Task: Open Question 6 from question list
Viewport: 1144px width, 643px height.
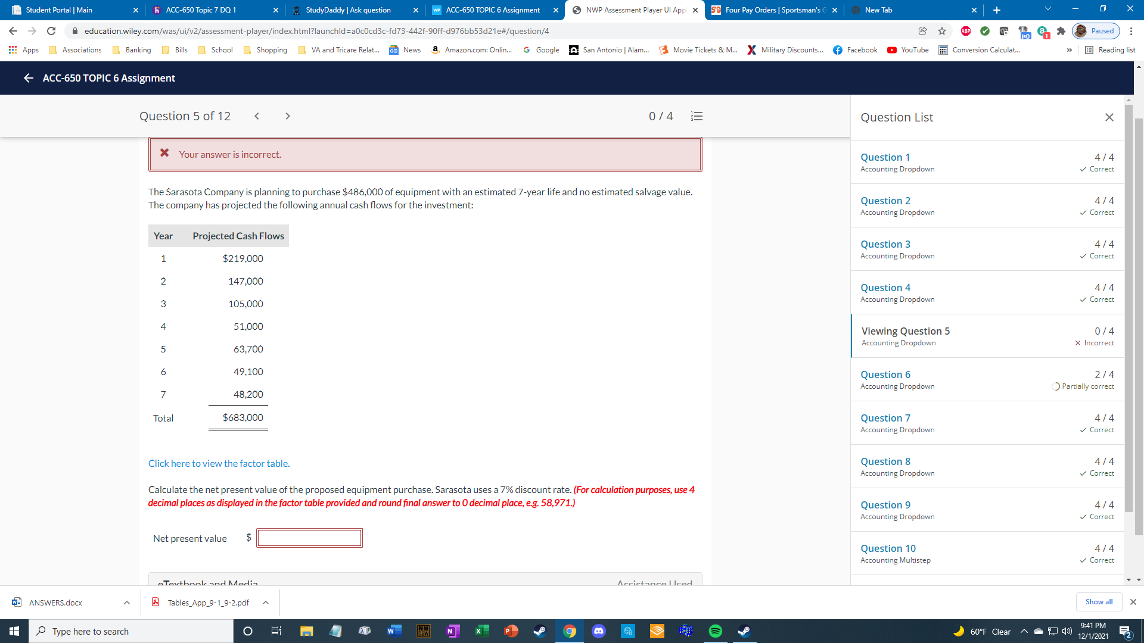Action: click(x=885, y=374)
